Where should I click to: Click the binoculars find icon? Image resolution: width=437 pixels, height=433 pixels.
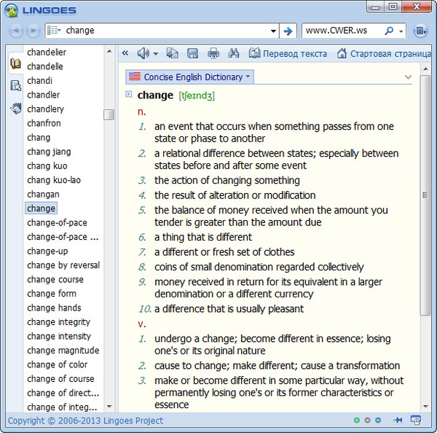tap(234, 53)
